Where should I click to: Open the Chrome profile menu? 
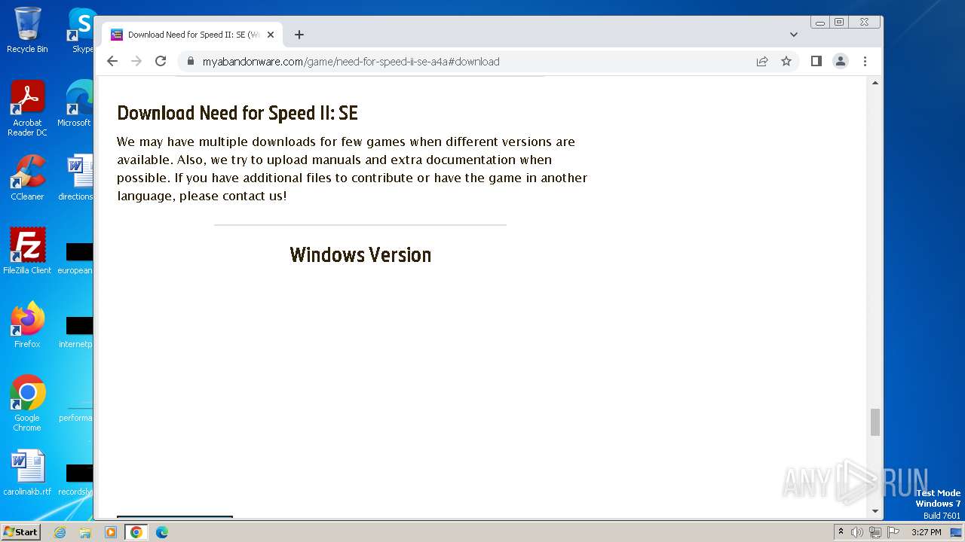tap(841, 62)
